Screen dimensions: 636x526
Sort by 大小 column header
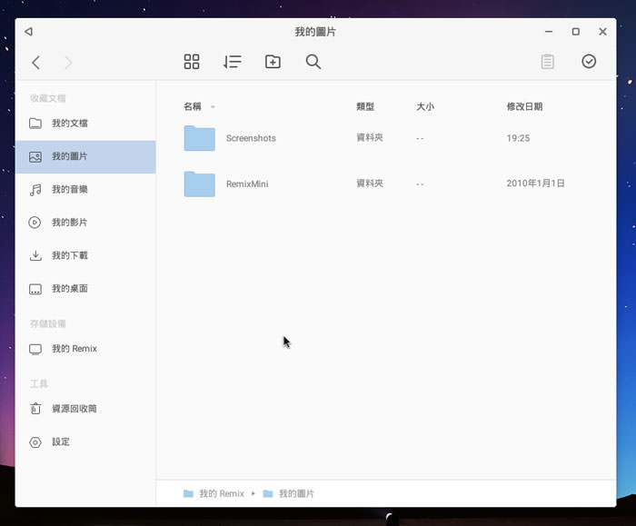pos(424,106)
